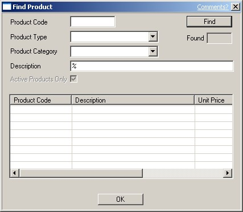Image resolution: width=243 pixels, height=212 pixels.
Task: Click the left scroll arrow of results grid
Action: [x=14, y=173]
